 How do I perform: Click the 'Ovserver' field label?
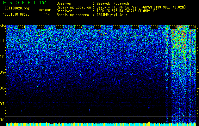point(64,3)
